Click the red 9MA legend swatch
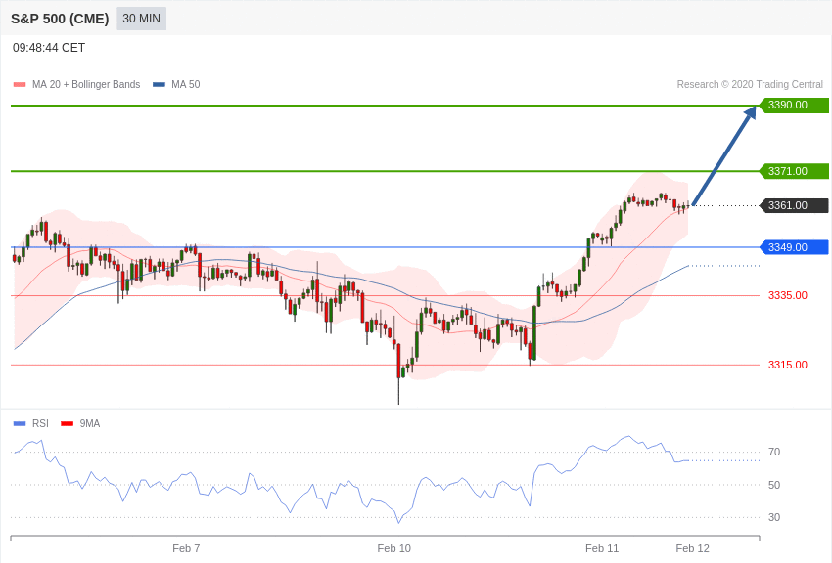This screenshot has height=563, width=832. tap(67, 423)
